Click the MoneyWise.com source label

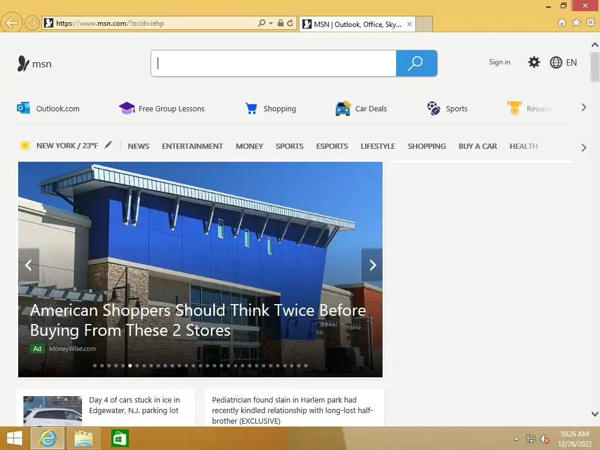coord(72,349)
